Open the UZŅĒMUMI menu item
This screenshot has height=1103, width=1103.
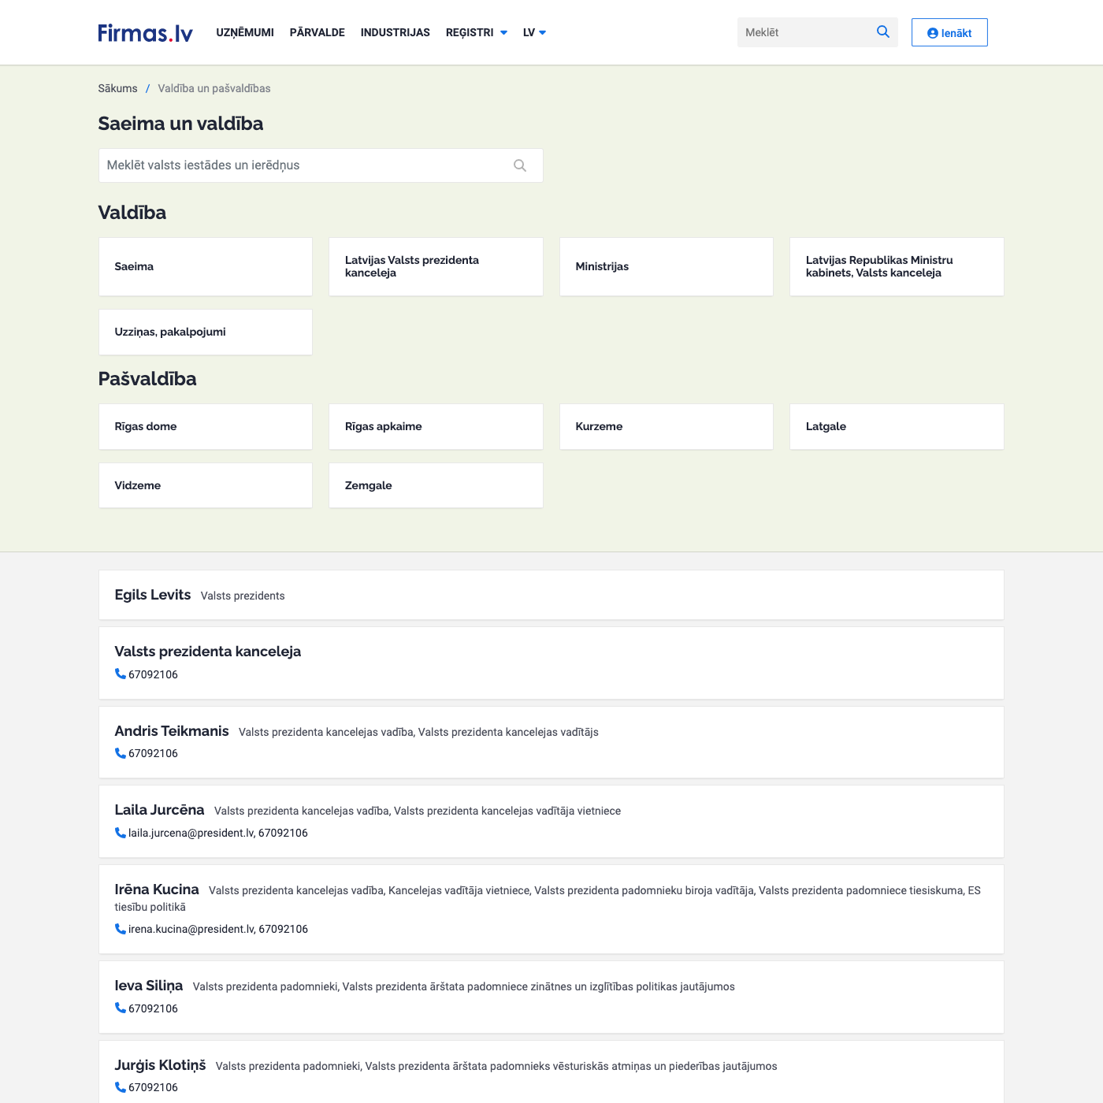[245, 33]
